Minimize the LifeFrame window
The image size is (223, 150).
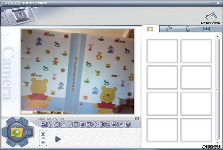tap(213, 3)
